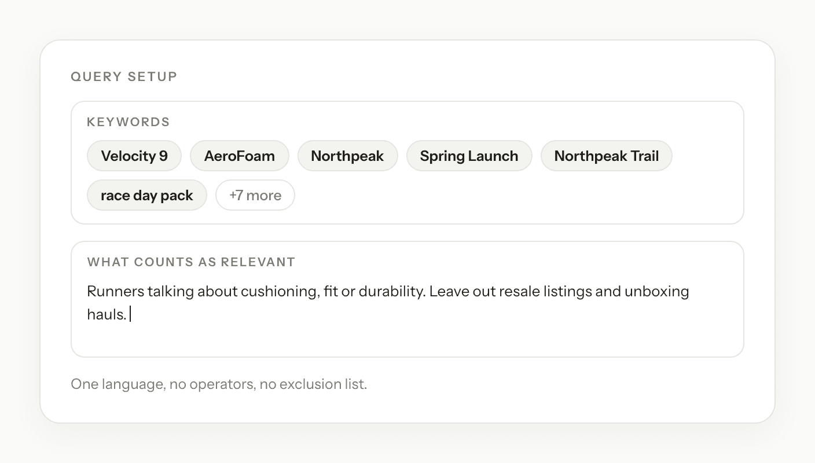815x463 pixels.
Task: Choose the Northpeak keyword chip
Action: coord(347,156)
